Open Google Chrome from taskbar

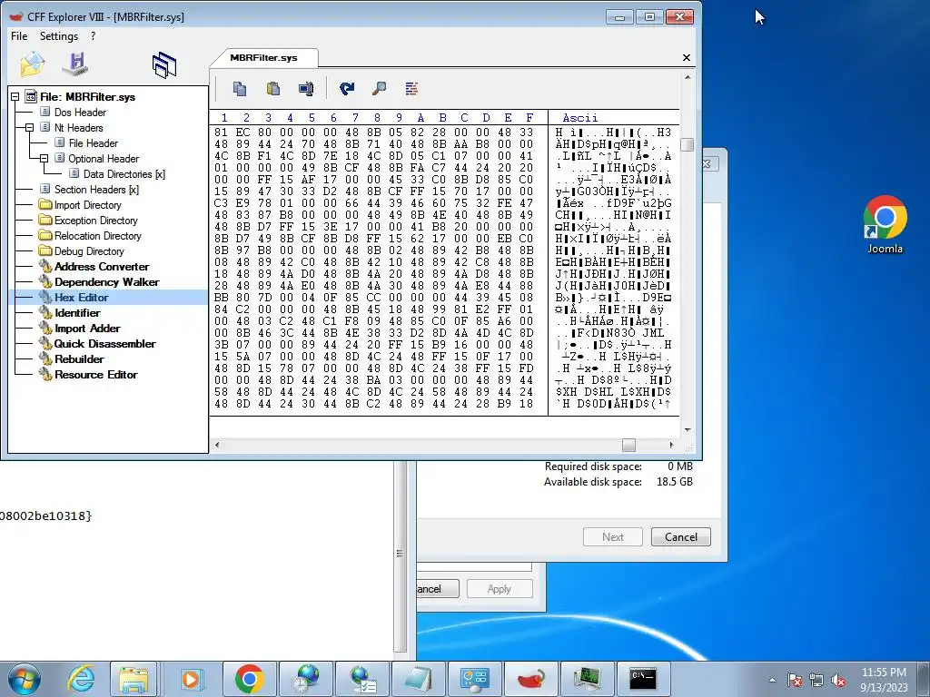click(249, 679)
